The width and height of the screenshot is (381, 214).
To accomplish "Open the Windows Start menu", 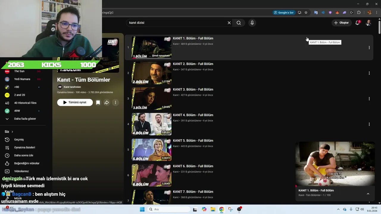I will (x=142, y=209).
